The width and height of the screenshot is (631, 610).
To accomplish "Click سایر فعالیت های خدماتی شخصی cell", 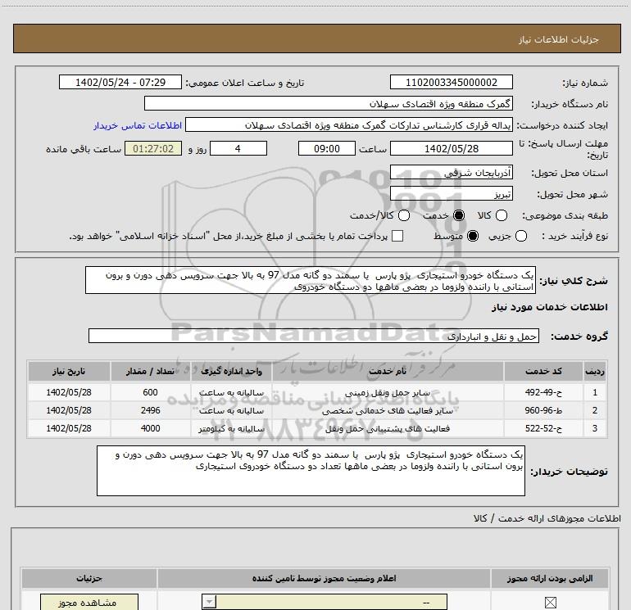I will tap(388, 410).
